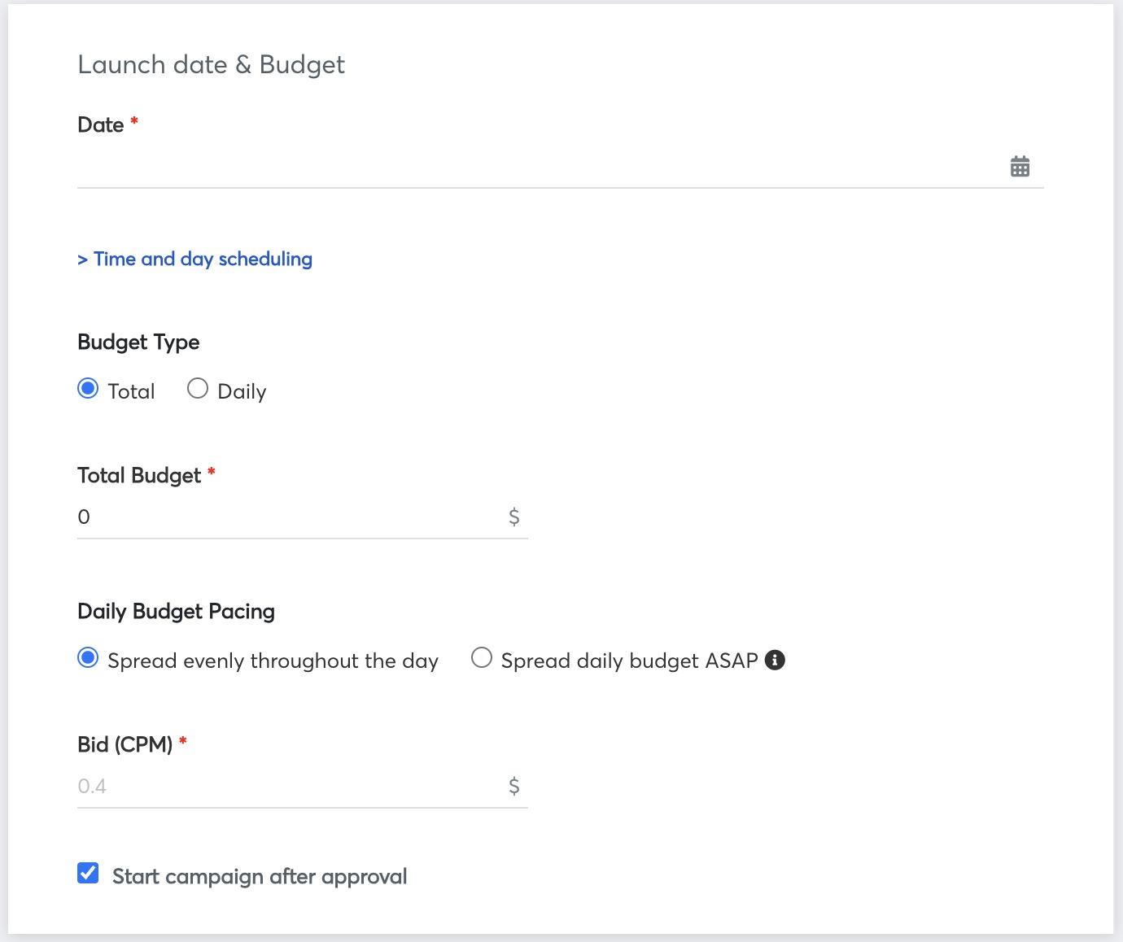
Task: Choose Spread daily budget ASAP option
Action: coord(482,658)
